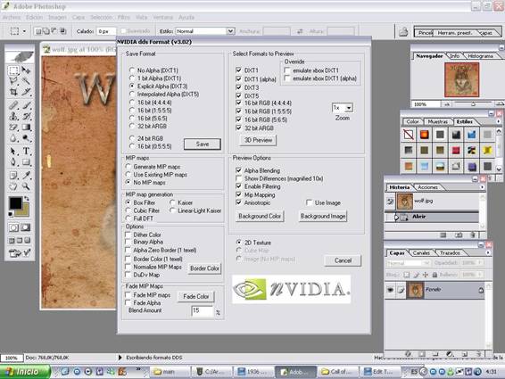Click the Background Image button
Image resolution: width=505 pixels, height=379 pixels.
[323, 216]
